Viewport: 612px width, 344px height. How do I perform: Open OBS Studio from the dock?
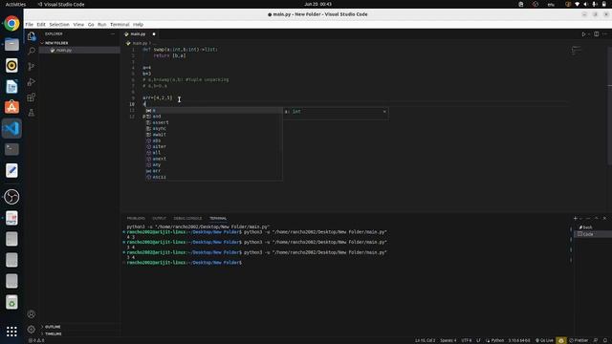coord(11,197)
